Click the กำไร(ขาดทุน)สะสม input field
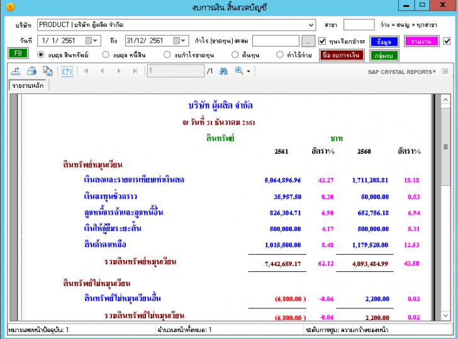Screen dimensions: 458x339 click(x=276, y=41)
